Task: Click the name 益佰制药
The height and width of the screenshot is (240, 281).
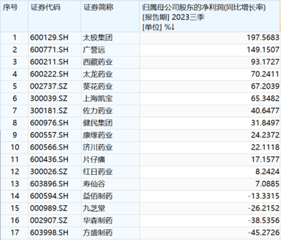Action: (x=97, y=196)
